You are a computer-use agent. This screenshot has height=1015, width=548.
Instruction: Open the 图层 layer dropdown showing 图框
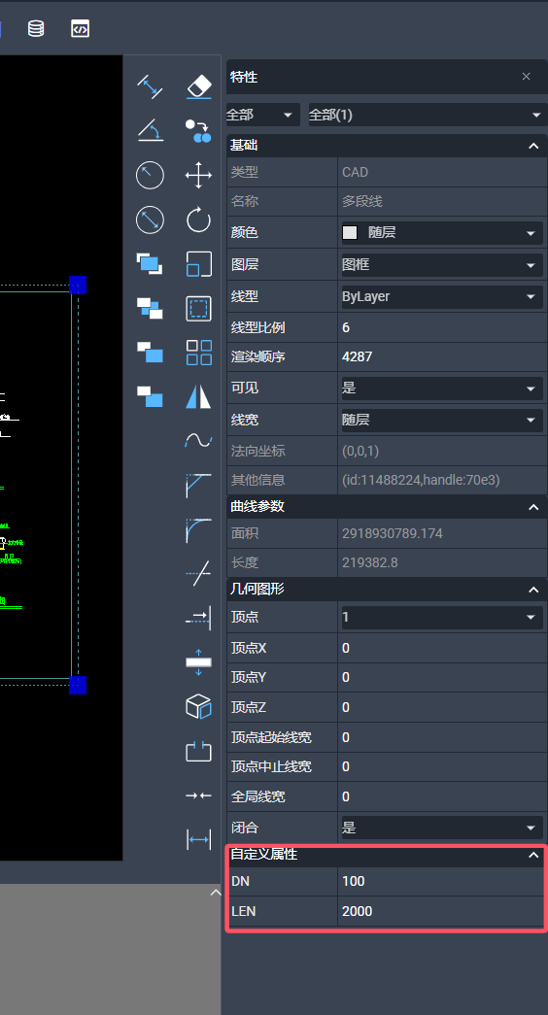tap(442, 265)
